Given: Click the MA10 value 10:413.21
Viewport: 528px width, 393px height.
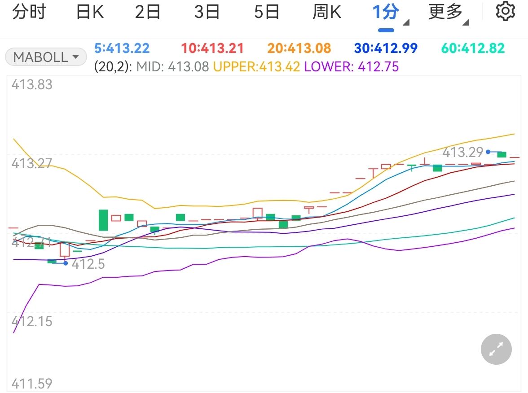Looking at the screenshot, I should [212, 48].
